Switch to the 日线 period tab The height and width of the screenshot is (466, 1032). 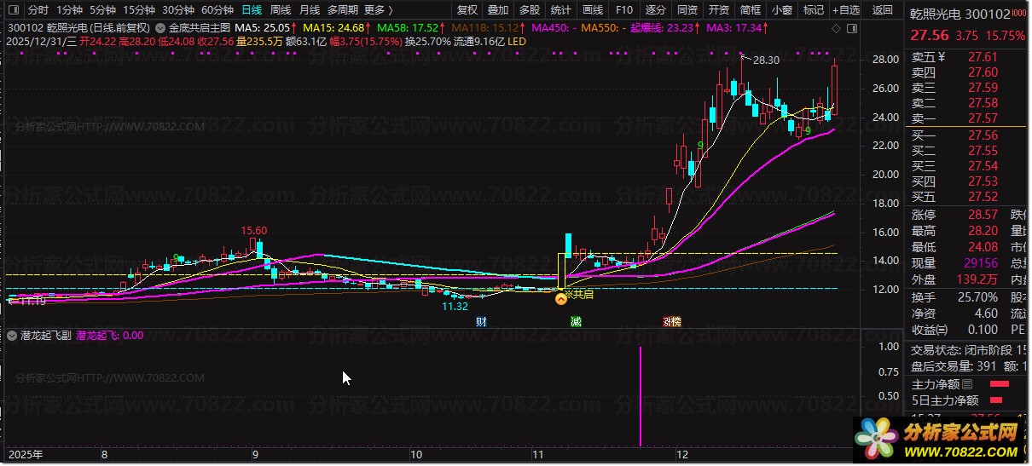(x=252, y=10)
